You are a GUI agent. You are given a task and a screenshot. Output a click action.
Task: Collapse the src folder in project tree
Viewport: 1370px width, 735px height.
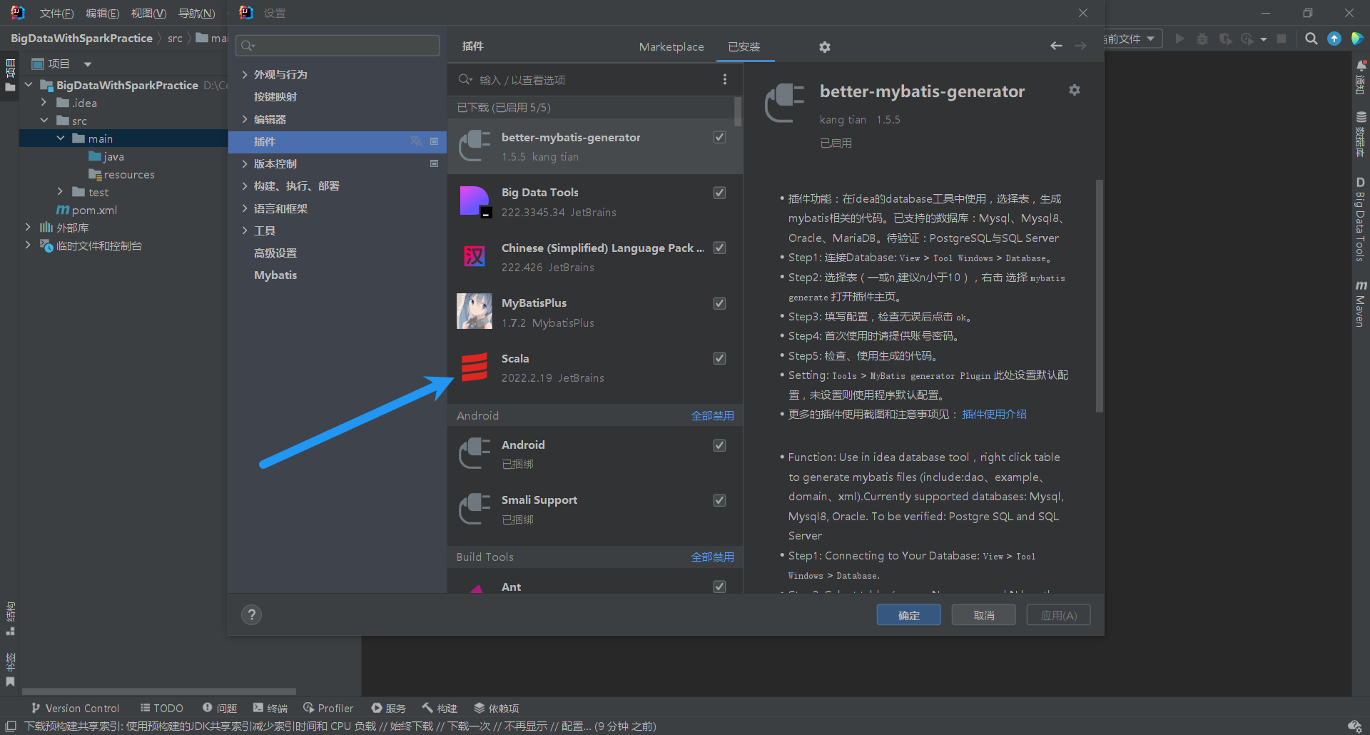[44, 121]
